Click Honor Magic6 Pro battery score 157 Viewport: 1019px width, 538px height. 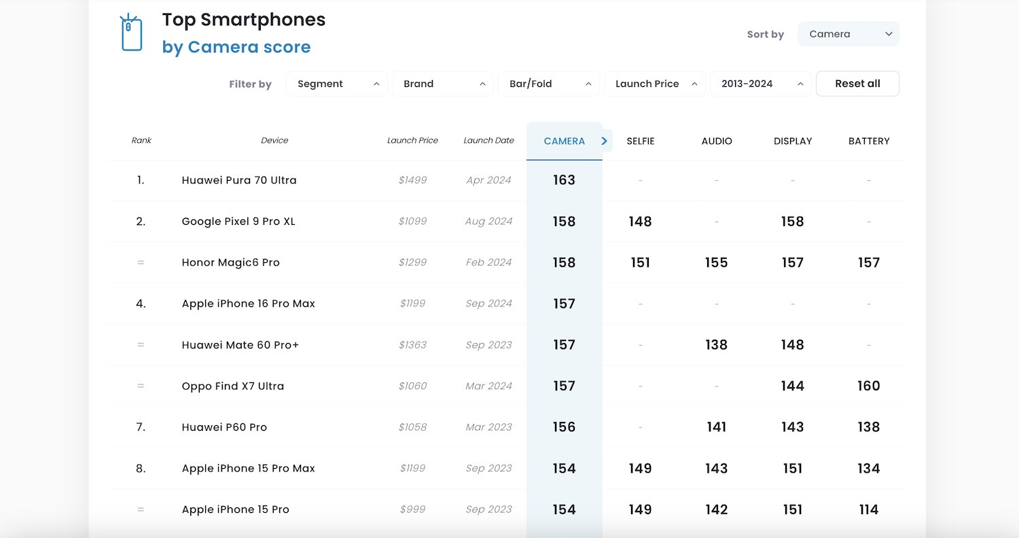(868, 262)
